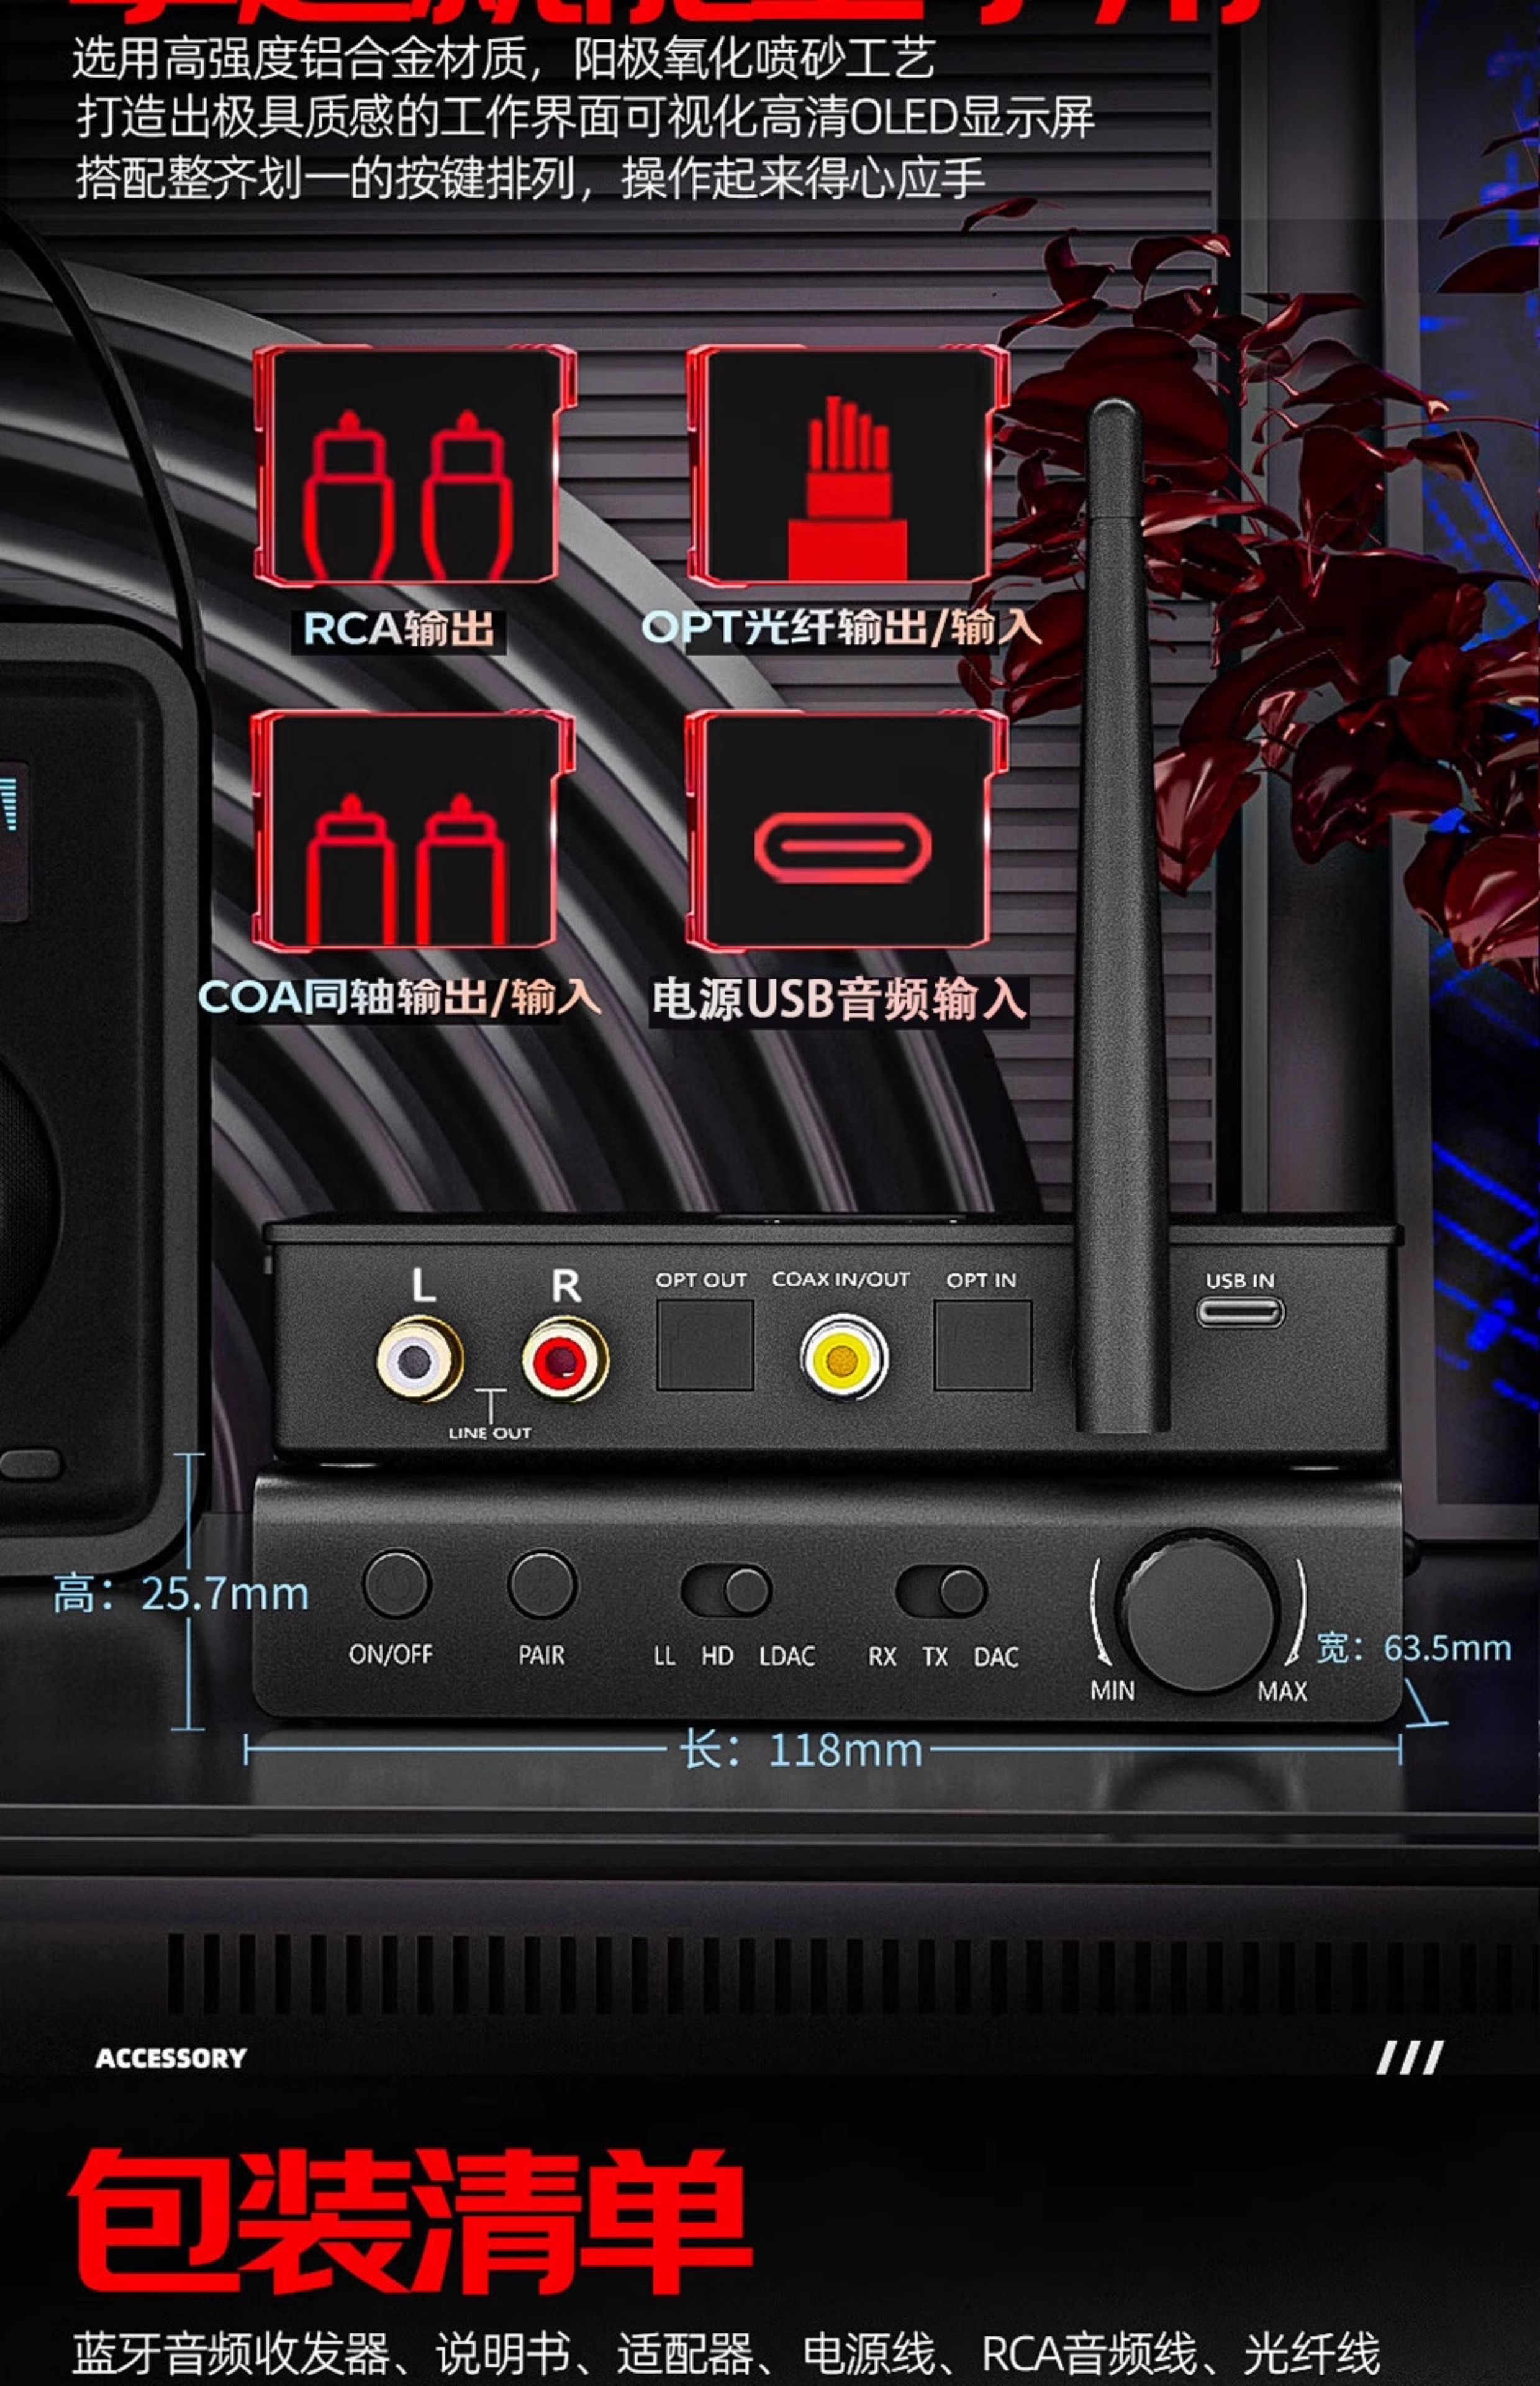The image size is (1540, 2386).
Task: Toggle the LL HD LDAC switch
Action: click(x=726, y=1591)
